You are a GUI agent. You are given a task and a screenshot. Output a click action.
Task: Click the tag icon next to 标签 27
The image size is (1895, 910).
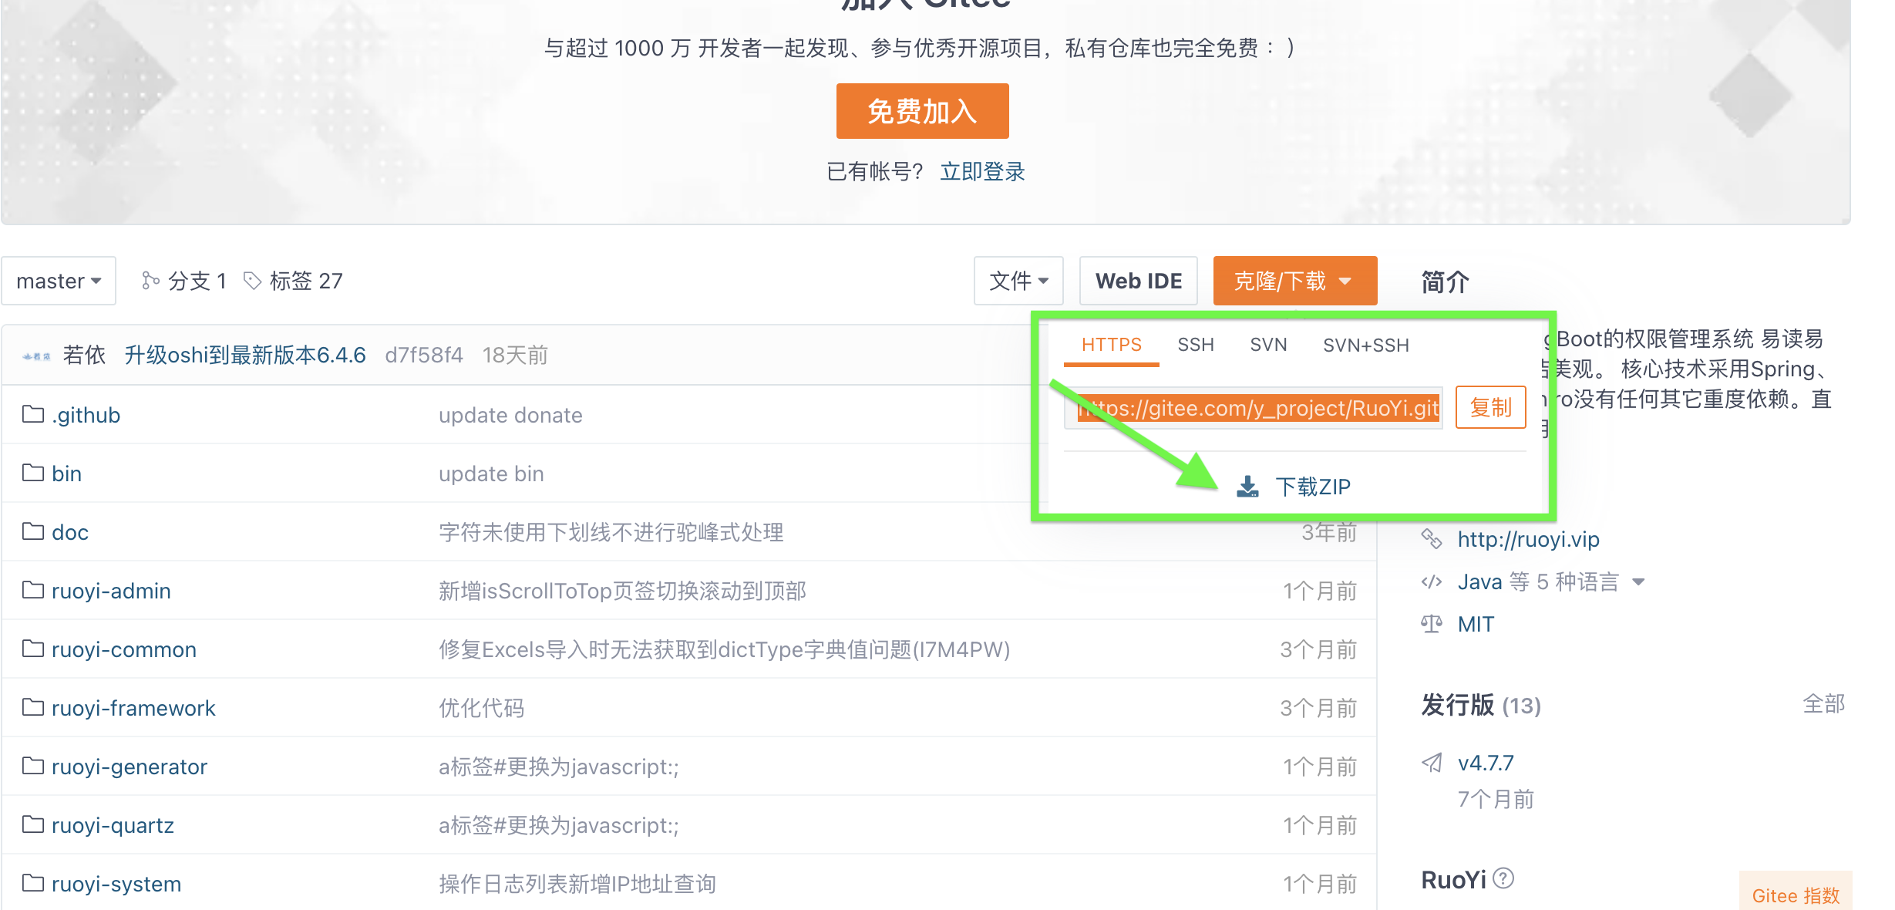tap(253, 281)
